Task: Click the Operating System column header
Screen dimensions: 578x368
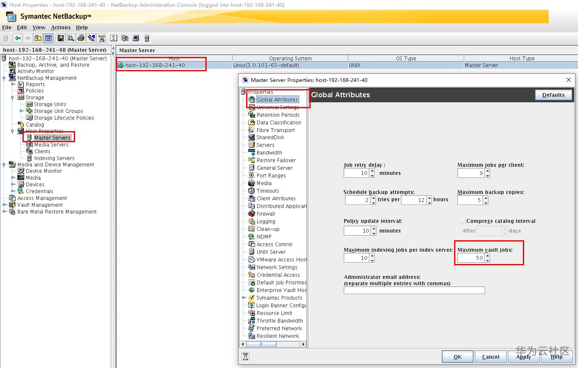Action: [x=290, y=59]
